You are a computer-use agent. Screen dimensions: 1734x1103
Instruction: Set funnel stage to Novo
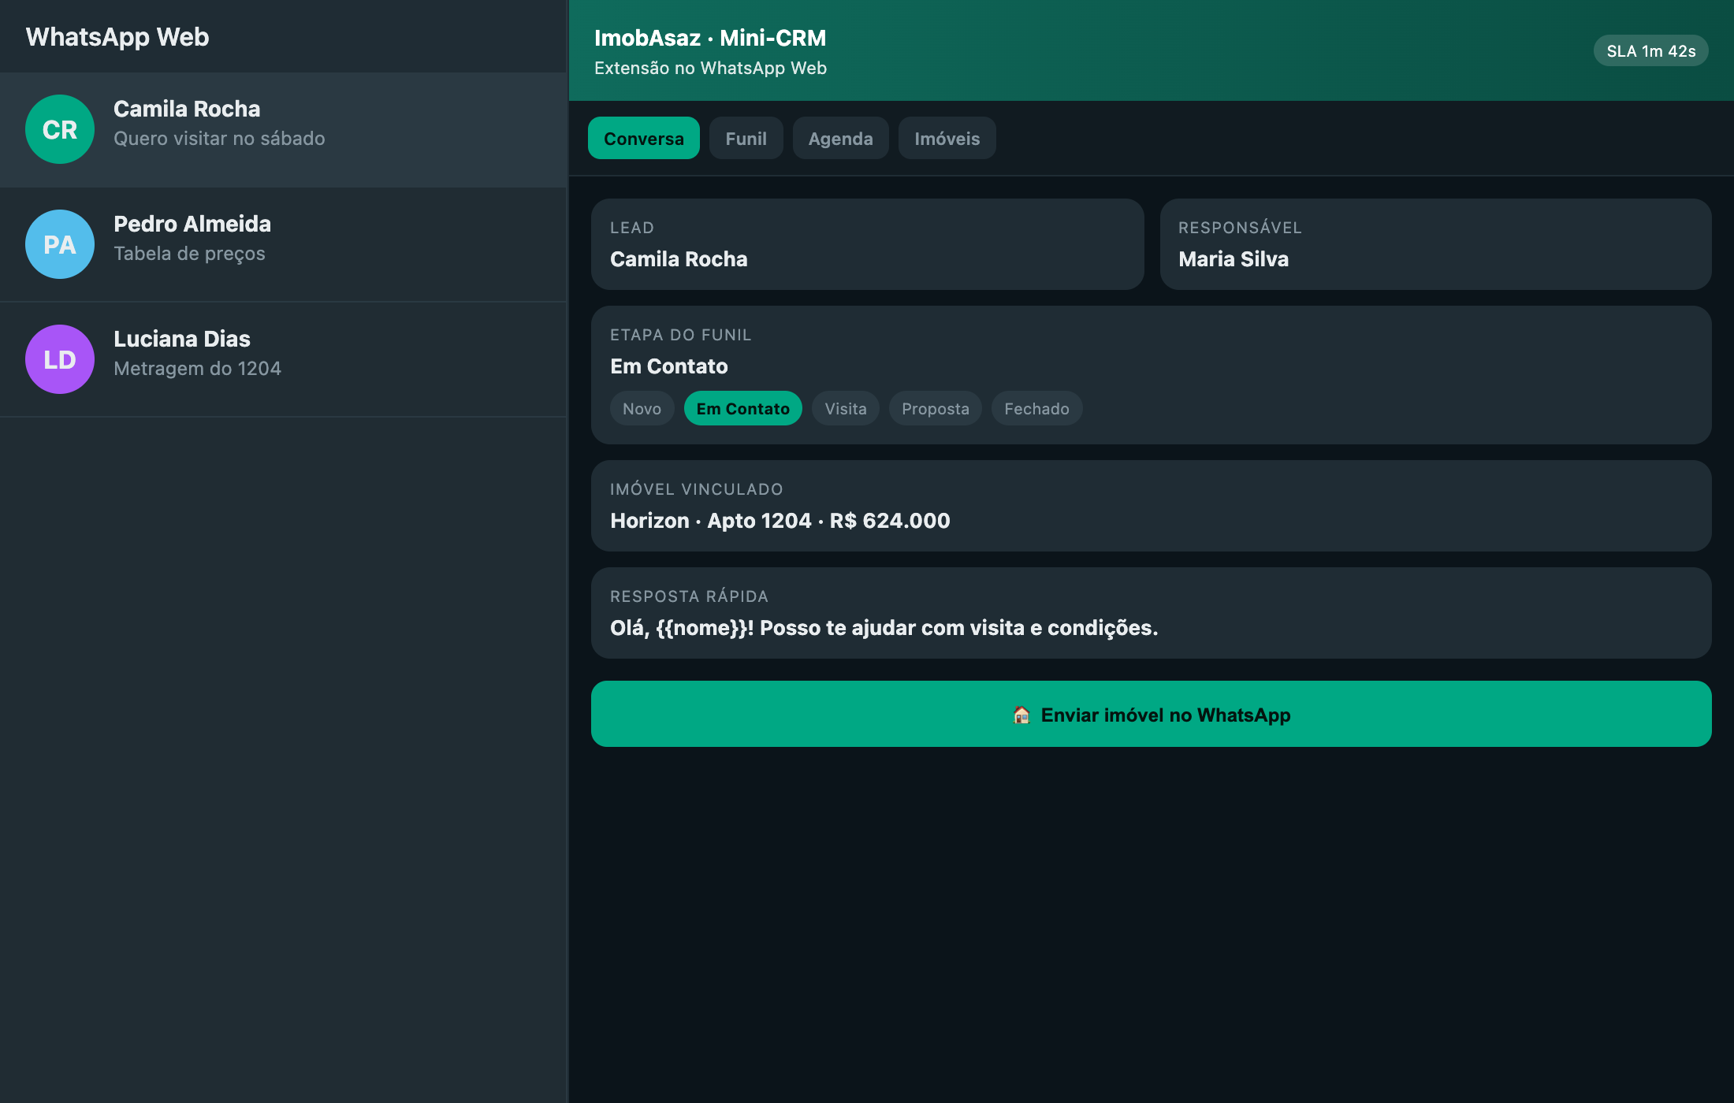(x=642, y=408)
